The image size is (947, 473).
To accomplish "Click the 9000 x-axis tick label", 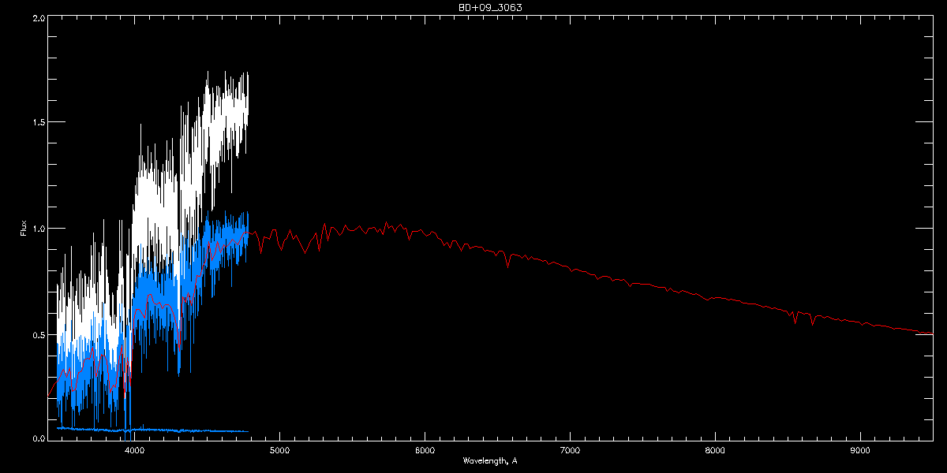I will coord(860,451).
